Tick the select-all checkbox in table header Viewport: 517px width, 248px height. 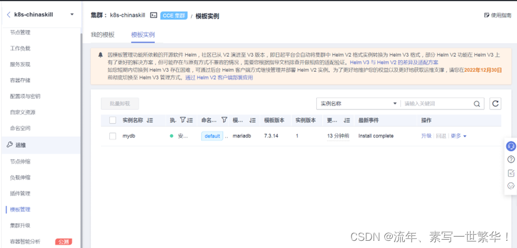click(x=113, y=120)
